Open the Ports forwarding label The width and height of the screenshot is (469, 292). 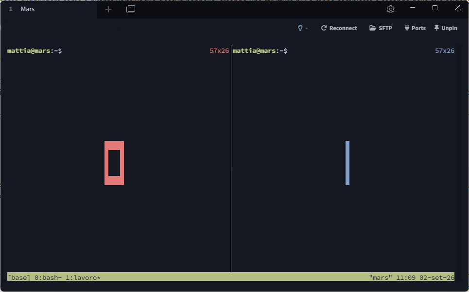[x=418, y=28]
